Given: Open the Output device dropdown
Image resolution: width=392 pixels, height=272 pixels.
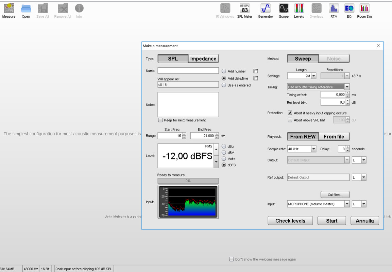Looking at the screenshot, I should click(x=347, y=160).
